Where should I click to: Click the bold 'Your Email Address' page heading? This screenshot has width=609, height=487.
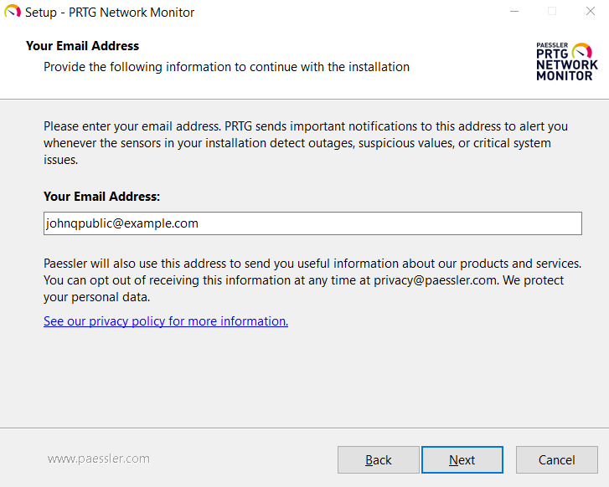(x=82, y=46)
